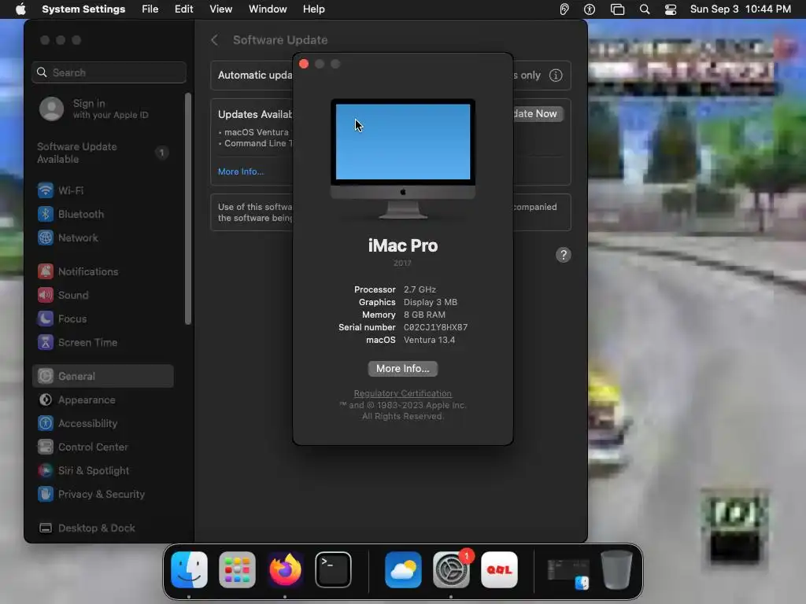The width and height of the screenshot is (806, 604).
Task: Click the 8 GB RAM memory value
Action: [x=424, y=315]
